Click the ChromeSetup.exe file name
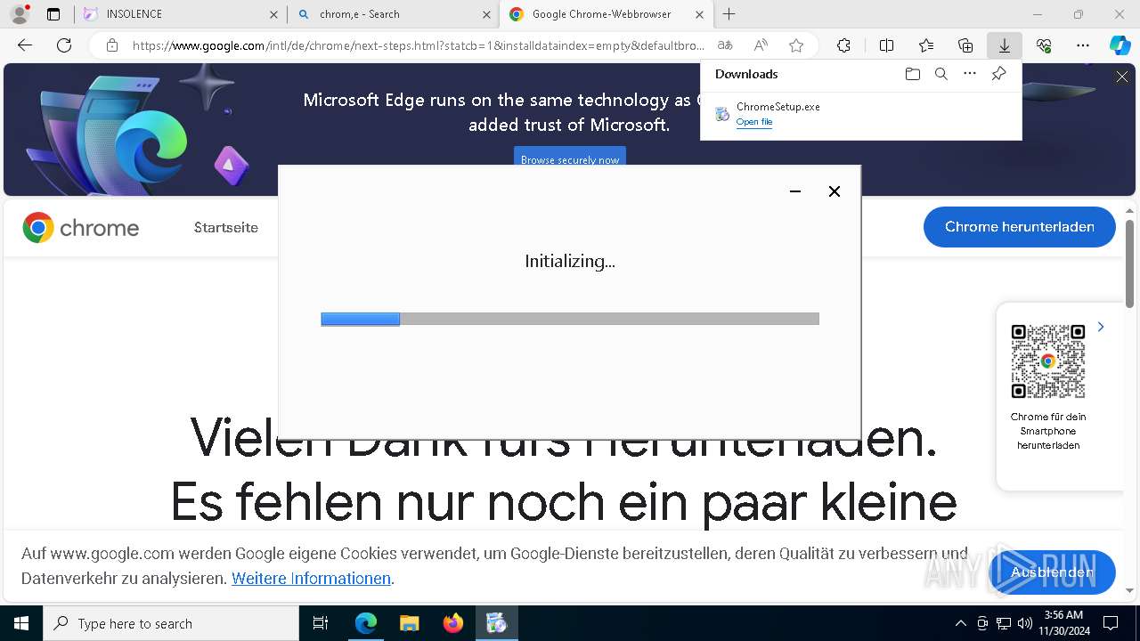The height and width of the screenshot is (641, 1140). pyautogui.click(x=778, y=107)
